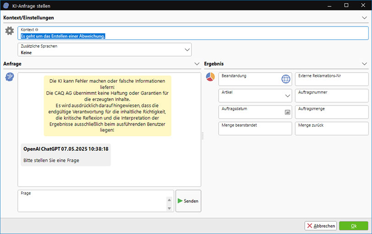The image size is (372, 234).
Task: Click the Menge beanstandet field
Action: point(255,128)
